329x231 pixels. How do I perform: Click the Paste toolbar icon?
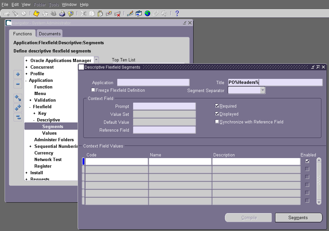(x=100, y=14)
